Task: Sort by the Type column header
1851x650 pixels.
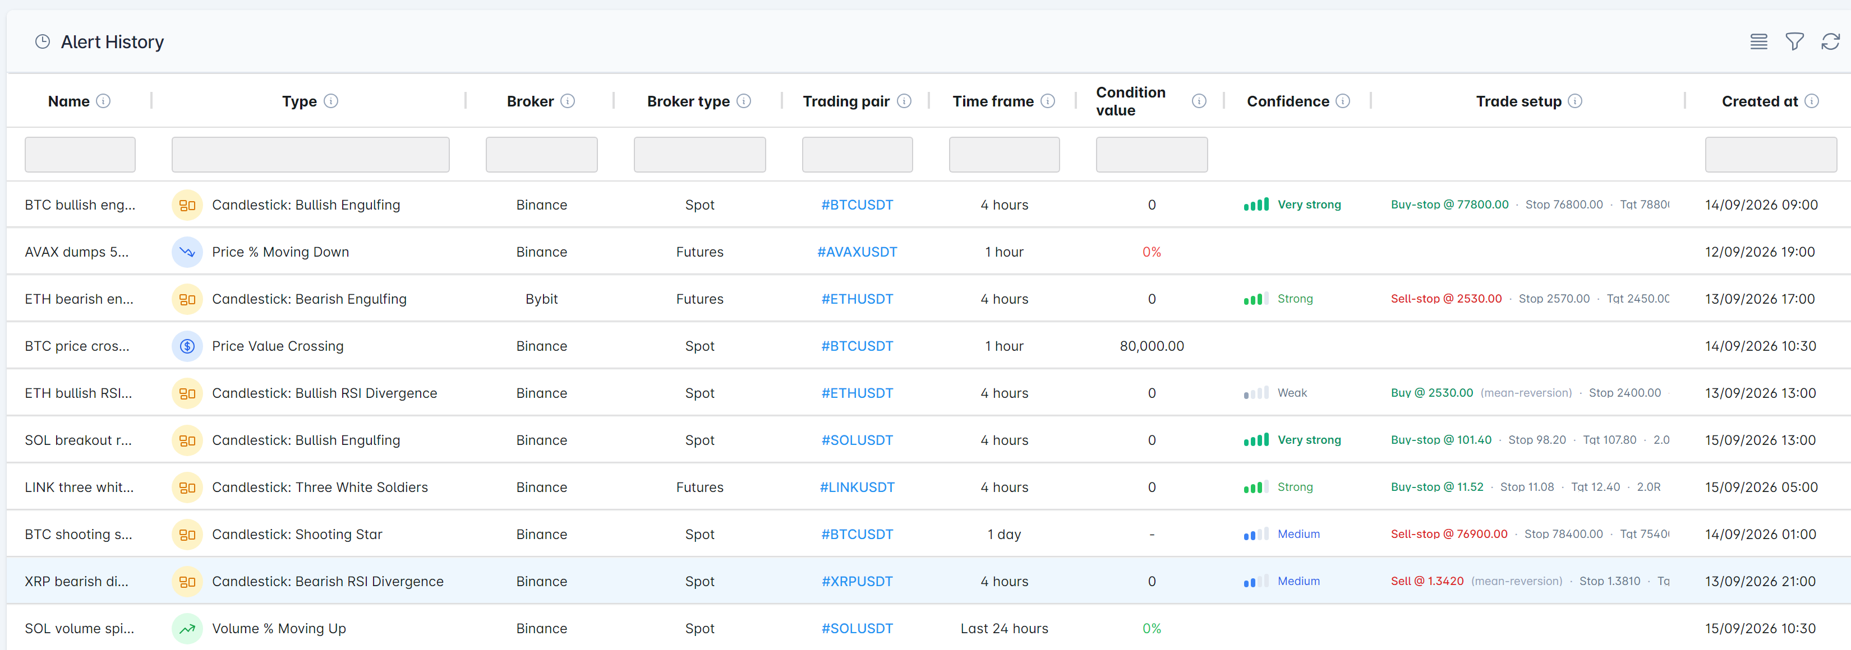Action: (x=300, y=101)
